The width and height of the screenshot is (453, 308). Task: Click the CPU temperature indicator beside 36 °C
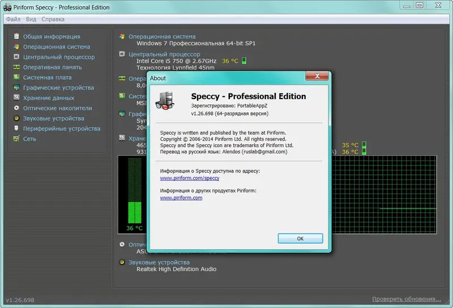(x=244, y=61)
